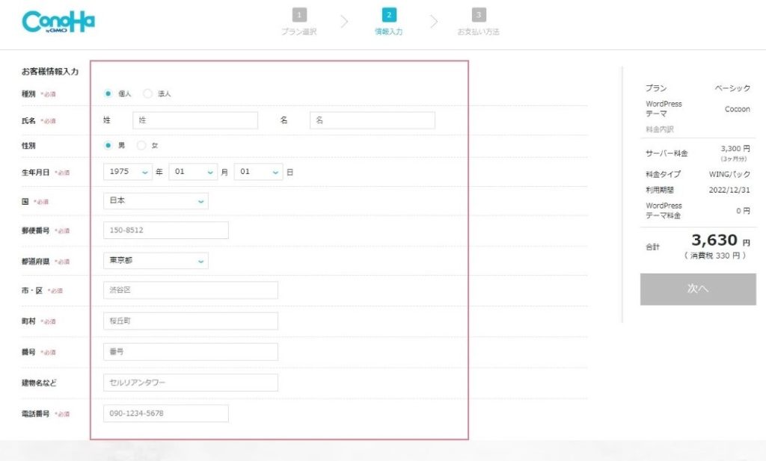Expand the 国 country dropdown
Image resolution: width=766 pixels, height=461 pixels.
coord(156,201)
